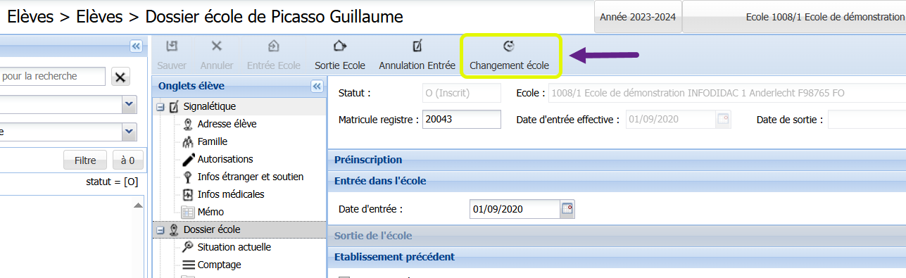906x278 pixels.
Task: Click the à 0 reset button
Action: pyautogui.click(x=128, y=160)
